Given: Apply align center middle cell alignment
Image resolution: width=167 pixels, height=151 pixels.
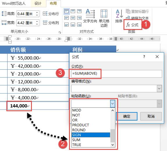Looking at the screenshot, I should pyautogui.click(x=73, y=18).
